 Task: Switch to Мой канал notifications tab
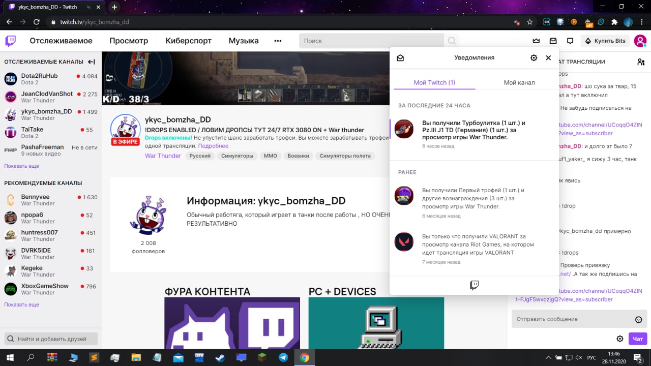tap(519, 82)
